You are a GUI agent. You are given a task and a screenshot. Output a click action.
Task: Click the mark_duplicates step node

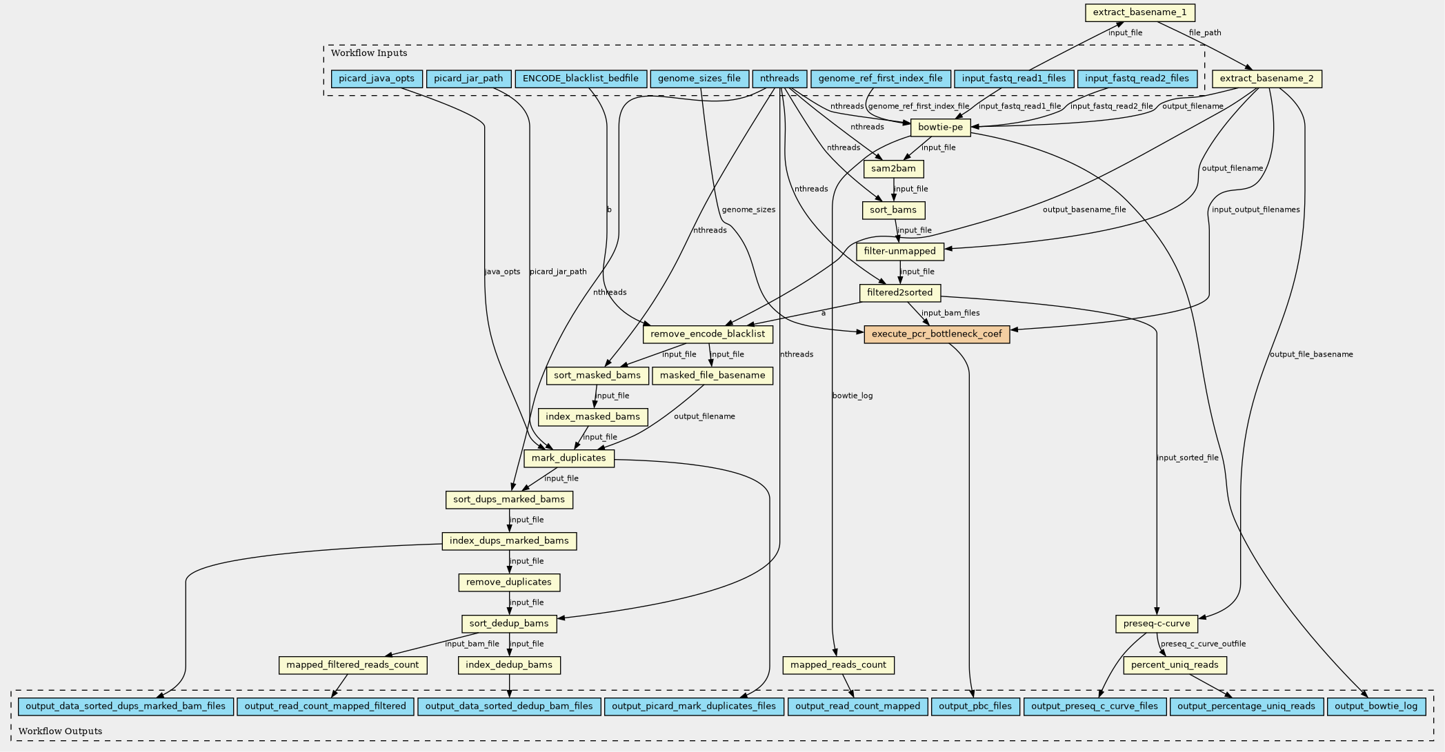pos(568,458)
